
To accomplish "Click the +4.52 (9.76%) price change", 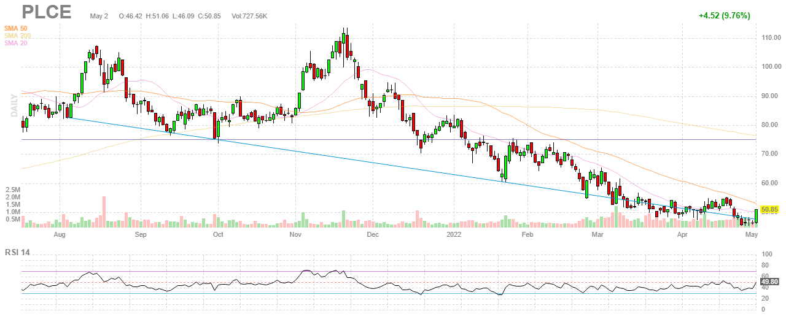I will 724,16.
